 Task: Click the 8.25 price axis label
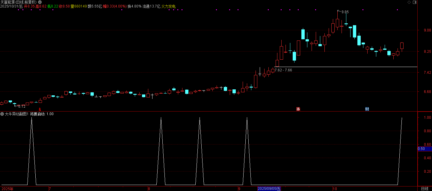[427, 52]
